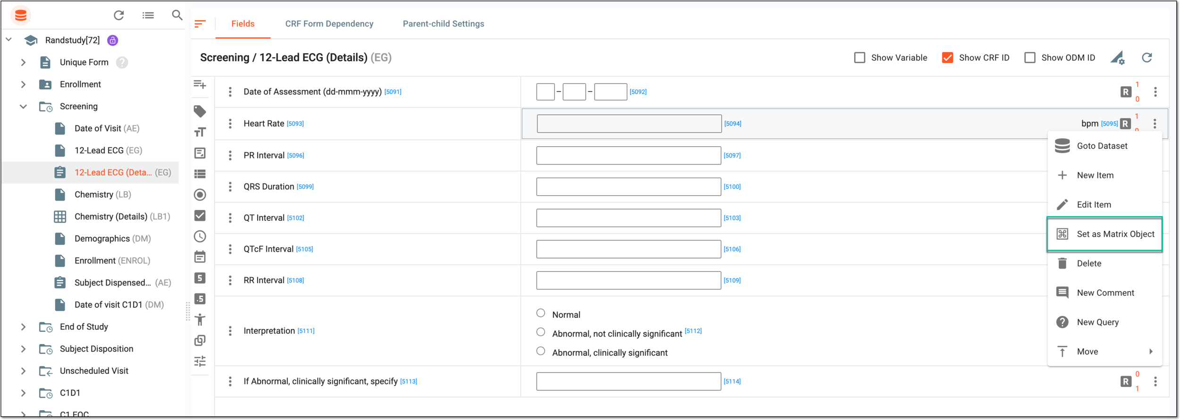This screenshot has width=1180, height=420.
Task: Refresh the form with the top-right reload icon
Action: point(1147,58)
